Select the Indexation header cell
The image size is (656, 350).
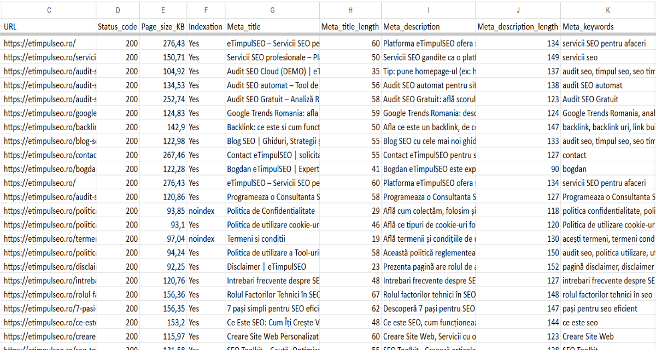coord(206,26)
